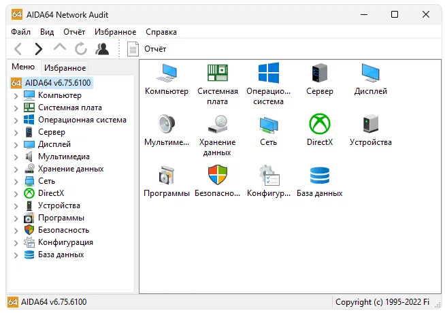Select Конфигурация in the tree
Image resolution: width=445 pixels, height=313 pixels.
pyautogui.click(x=65, y=242)
